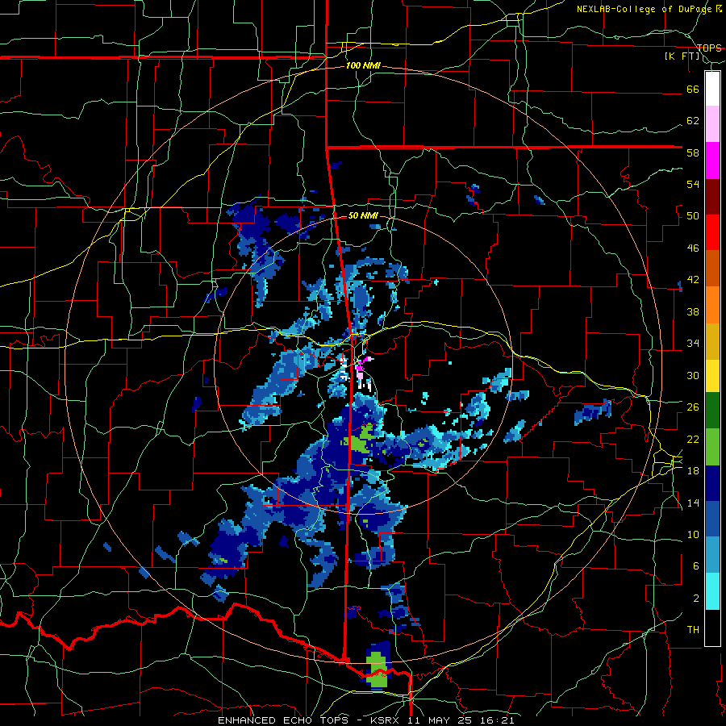
Task: Choose the dark green legend swatch
Action: coord(712,411)
